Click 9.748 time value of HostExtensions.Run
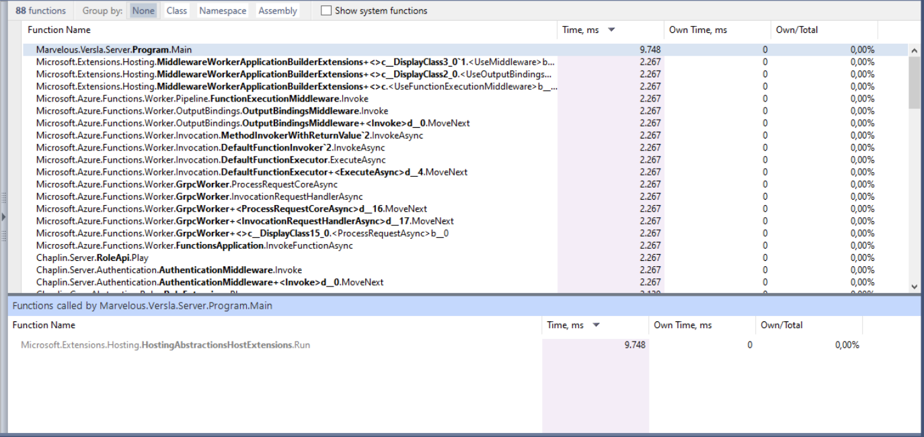 pyautogui.click(x=635, y=345)
